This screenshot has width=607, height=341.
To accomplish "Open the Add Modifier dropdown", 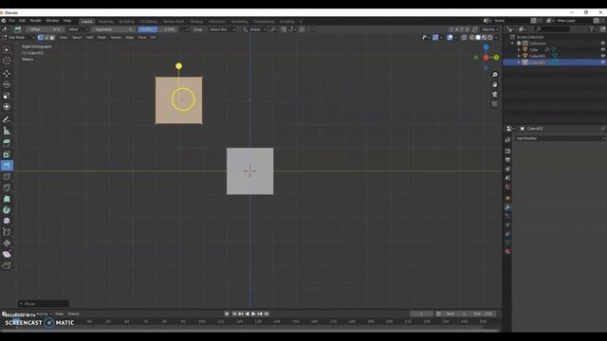I will click(x=560, y=138).
